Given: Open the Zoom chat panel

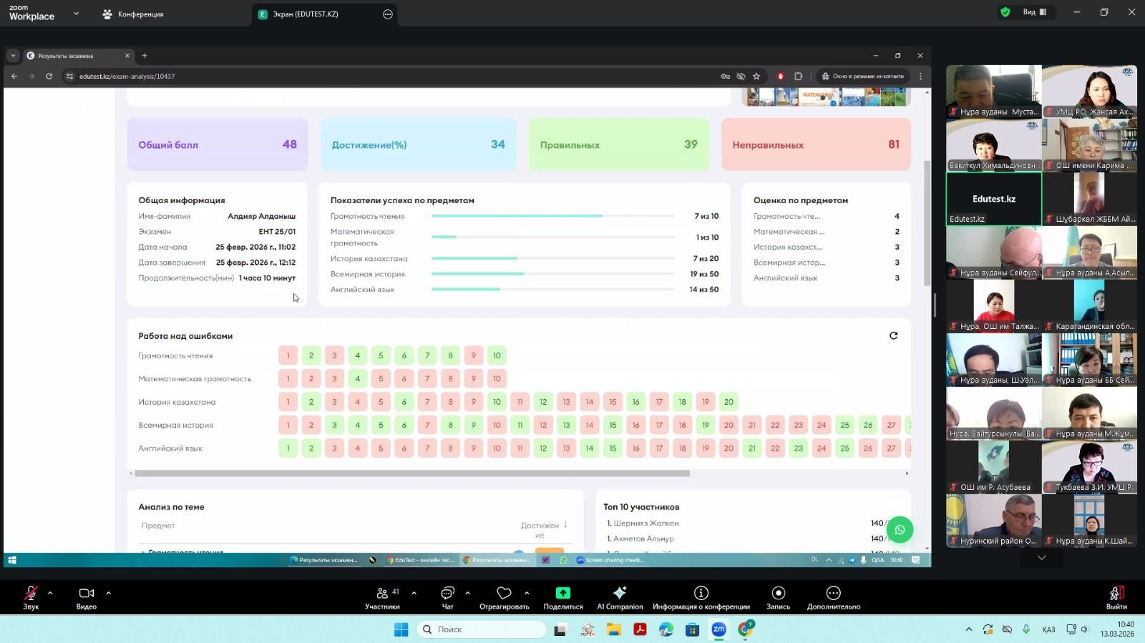Looking at the screenshot, I should (447, 593).
